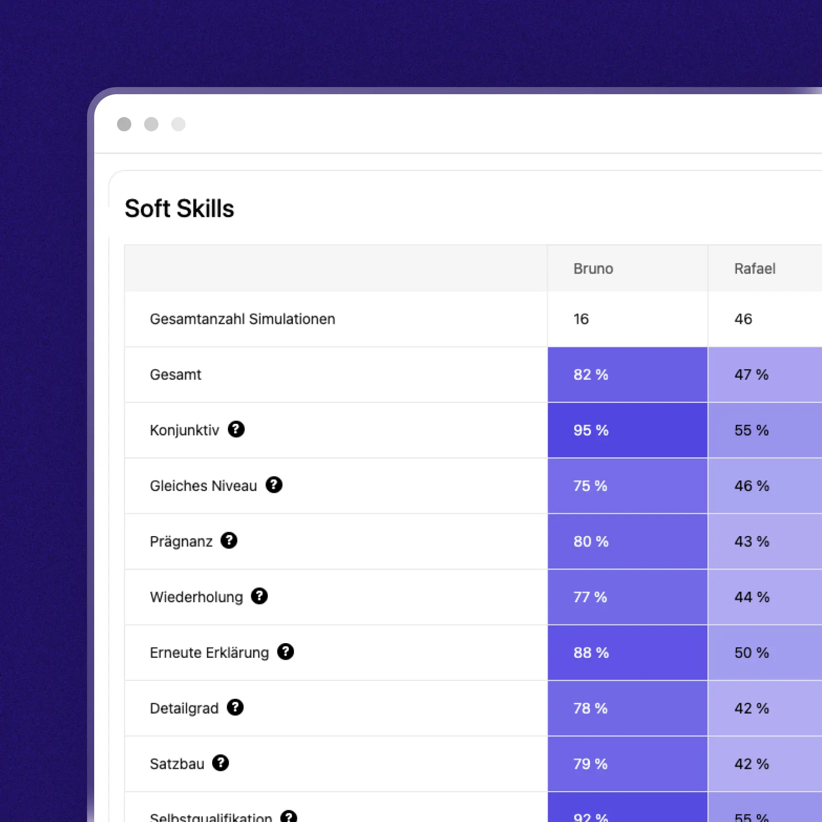Image resolution: width=822 pixels, height=822 pixels.
Task: Click Bruno's simulation count 16
Action: 581,319
